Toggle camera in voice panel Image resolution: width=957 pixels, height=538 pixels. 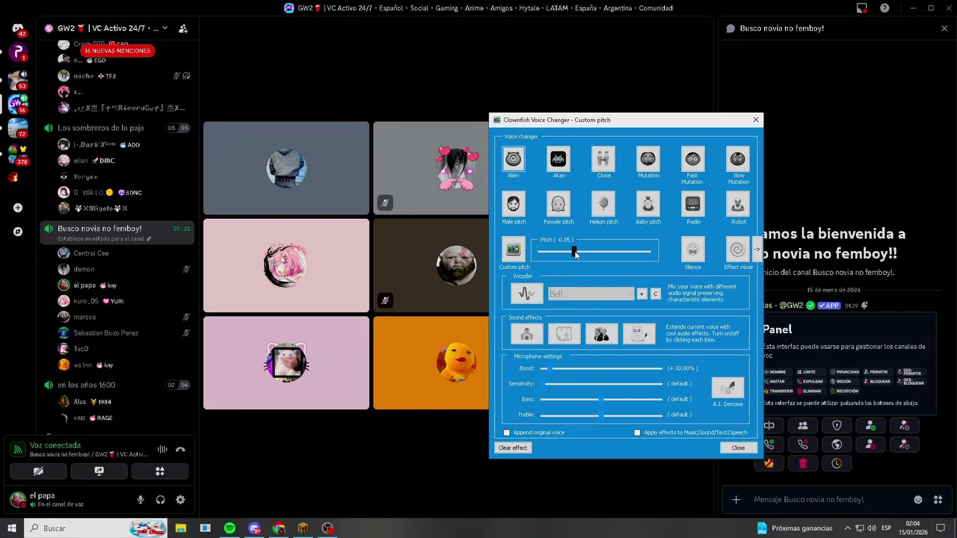[38, 471]
